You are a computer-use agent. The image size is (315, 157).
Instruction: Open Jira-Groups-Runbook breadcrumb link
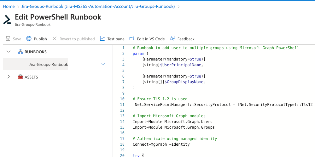pyautogui.click(x=98, y=6)
